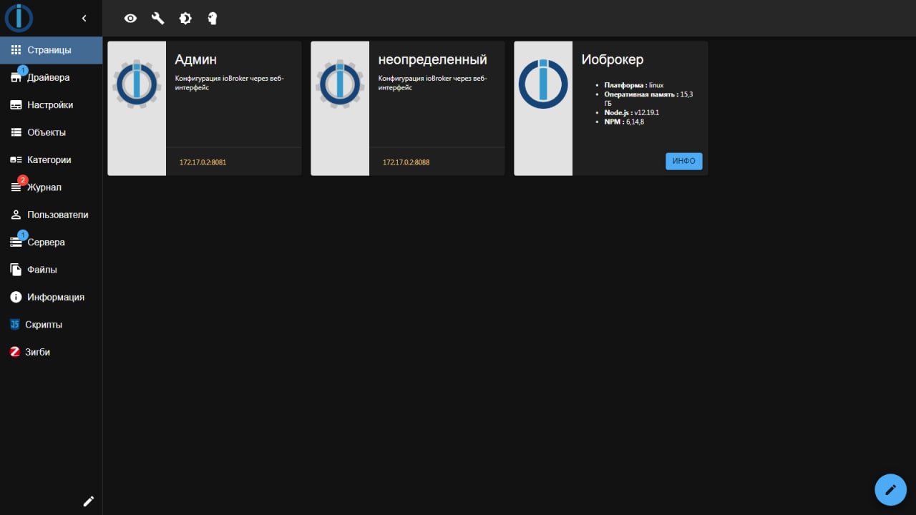
Task: Open the Журнал menu item
Action: [x=51, y=187]
